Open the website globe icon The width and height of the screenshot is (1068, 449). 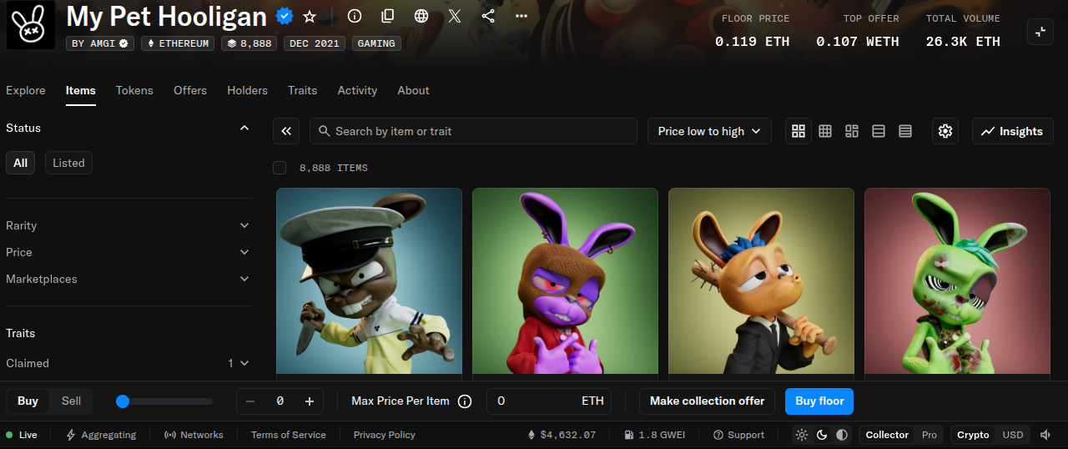click(x=421, y=17)
